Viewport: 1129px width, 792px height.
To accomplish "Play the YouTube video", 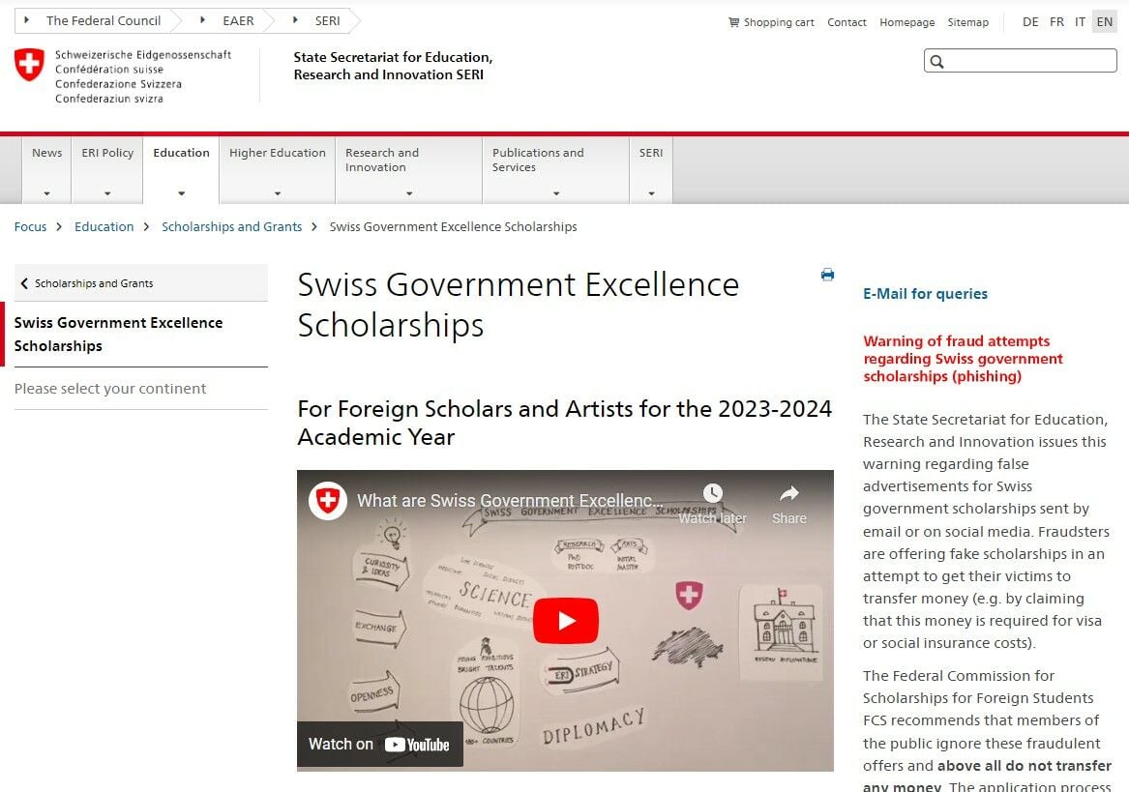I will pos(565,621).
